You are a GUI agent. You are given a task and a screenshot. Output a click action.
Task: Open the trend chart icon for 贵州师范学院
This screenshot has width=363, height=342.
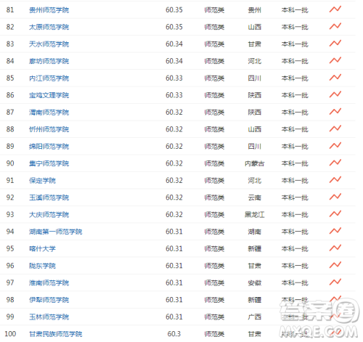click(335, 9)
